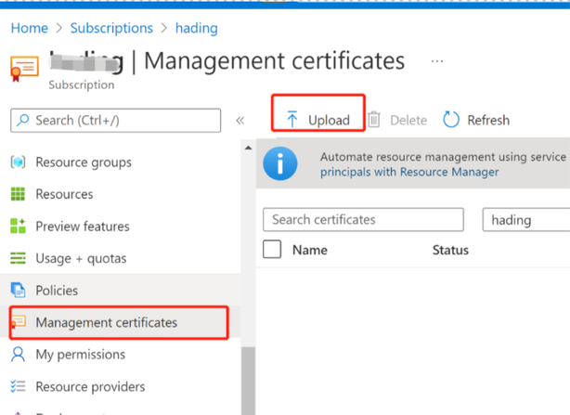Click the Preview features icon
The width and height of the screenshot is (570, 415).
pyautogui.click(x=18, y=226)
